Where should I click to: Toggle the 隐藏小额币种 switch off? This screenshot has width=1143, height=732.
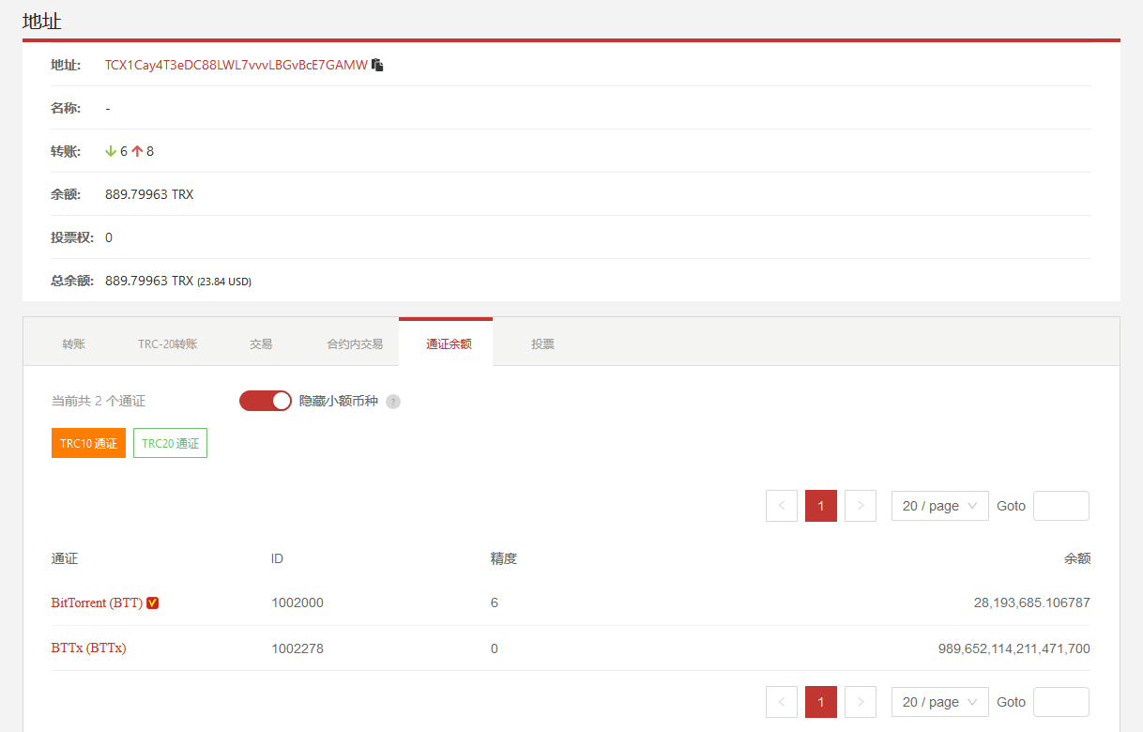[266, 401]
